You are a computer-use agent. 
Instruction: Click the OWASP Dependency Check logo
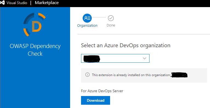coord(34,25)
